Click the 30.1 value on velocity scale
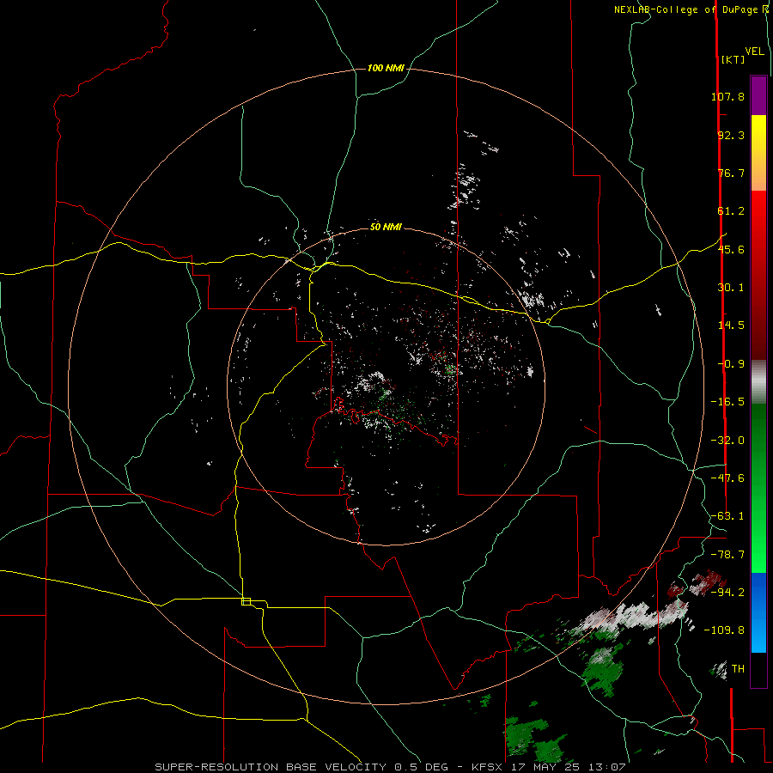Screen dimensions: 773x773 (x=731, y=288)
